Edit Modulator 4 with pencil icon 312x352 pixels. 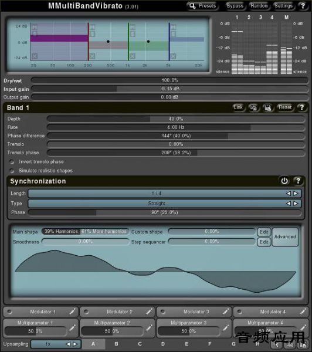pos(303,312)
